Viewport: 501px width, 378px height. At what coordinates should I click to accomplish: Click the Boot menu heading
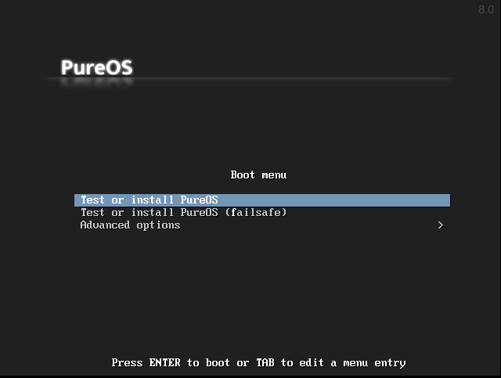pos(258,175)
